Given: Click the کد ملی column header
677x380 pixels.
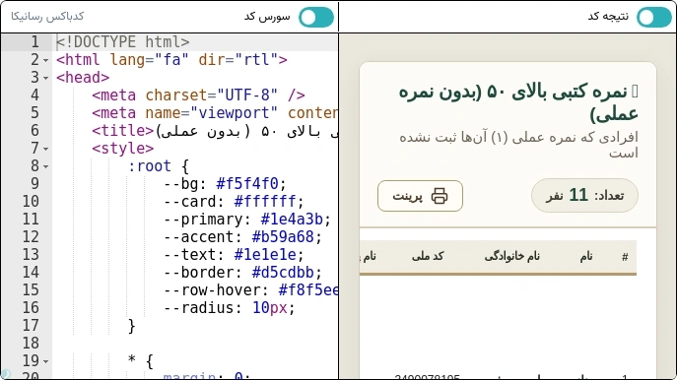Looking at the screenshot, I should (428, 256).
